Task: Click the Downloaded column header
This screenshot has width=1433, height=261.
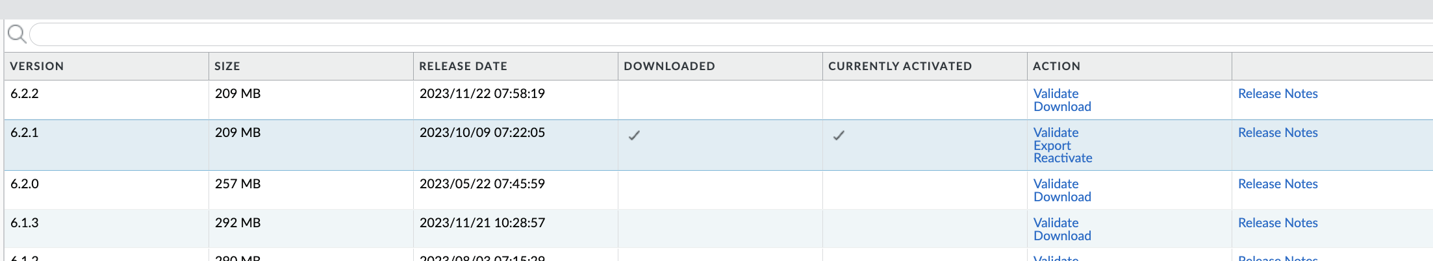Action: tap(669, 66)
